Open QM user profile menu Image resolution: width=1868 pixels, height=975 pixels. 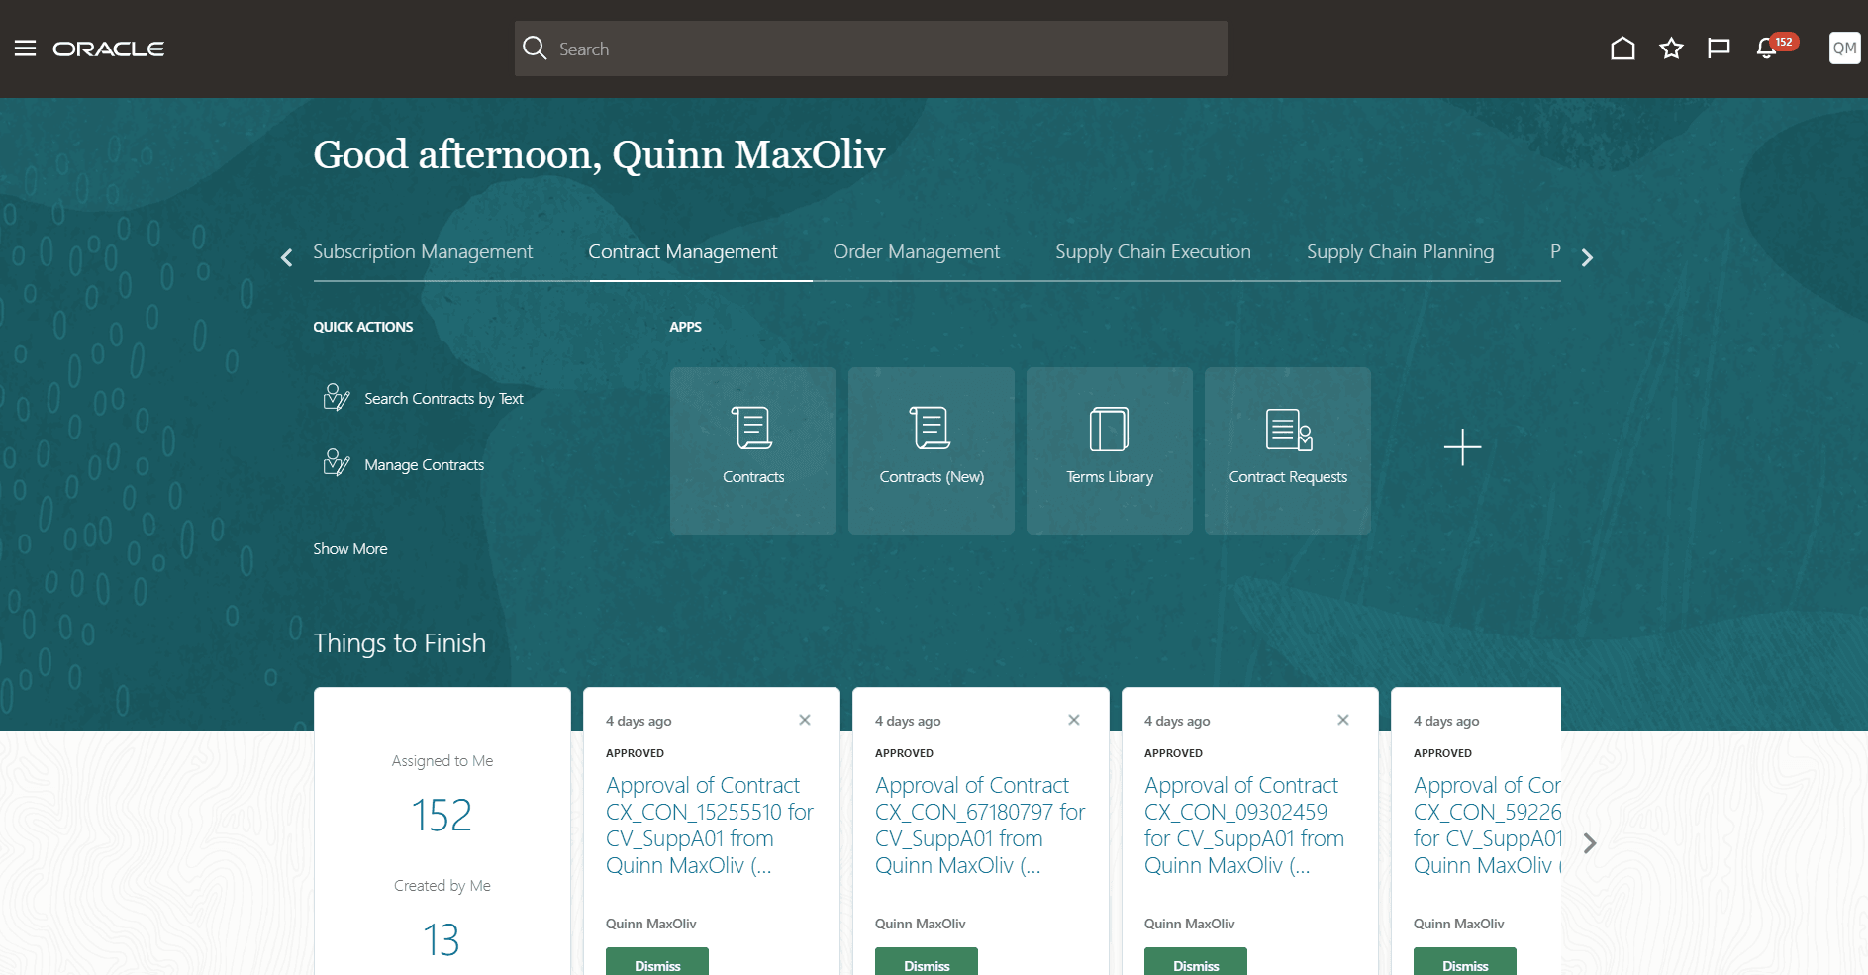click(1845, 49)
